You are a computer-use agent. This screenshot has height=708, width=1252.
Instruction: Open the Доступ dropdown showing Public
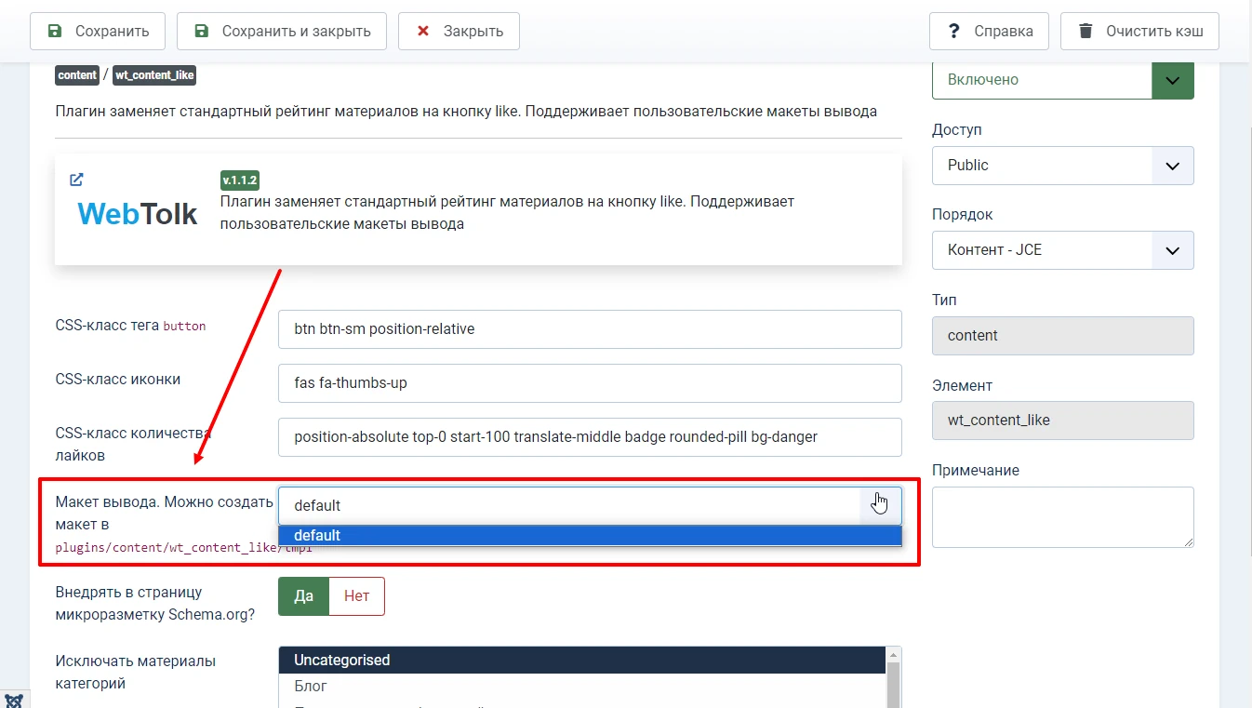(x=1172, y=166)
